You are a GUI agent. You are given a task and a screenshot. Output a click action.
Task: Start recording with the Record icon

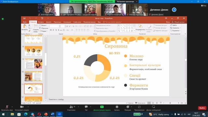pos(117,107)
